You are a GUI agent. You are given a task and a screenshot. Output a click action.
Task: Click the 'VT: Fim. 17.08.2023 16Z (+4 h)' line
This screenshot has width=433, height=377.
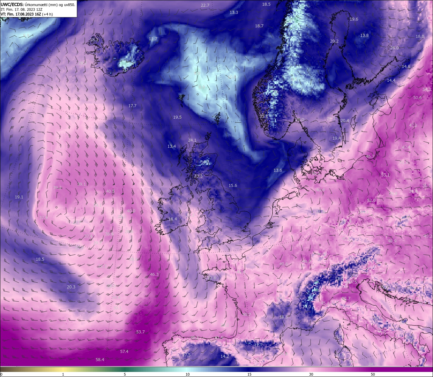tap(26, 14)
